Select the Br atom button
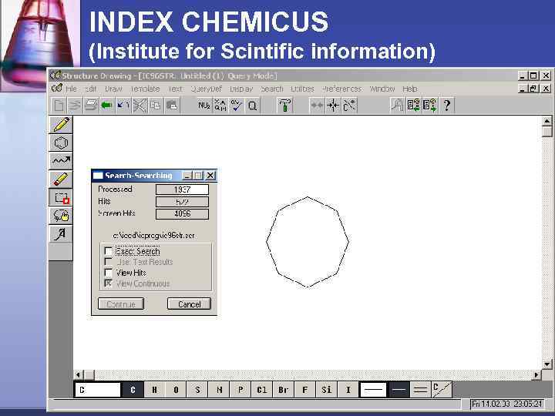The width and height of the screenshot is (555, 416). point(284,390)
